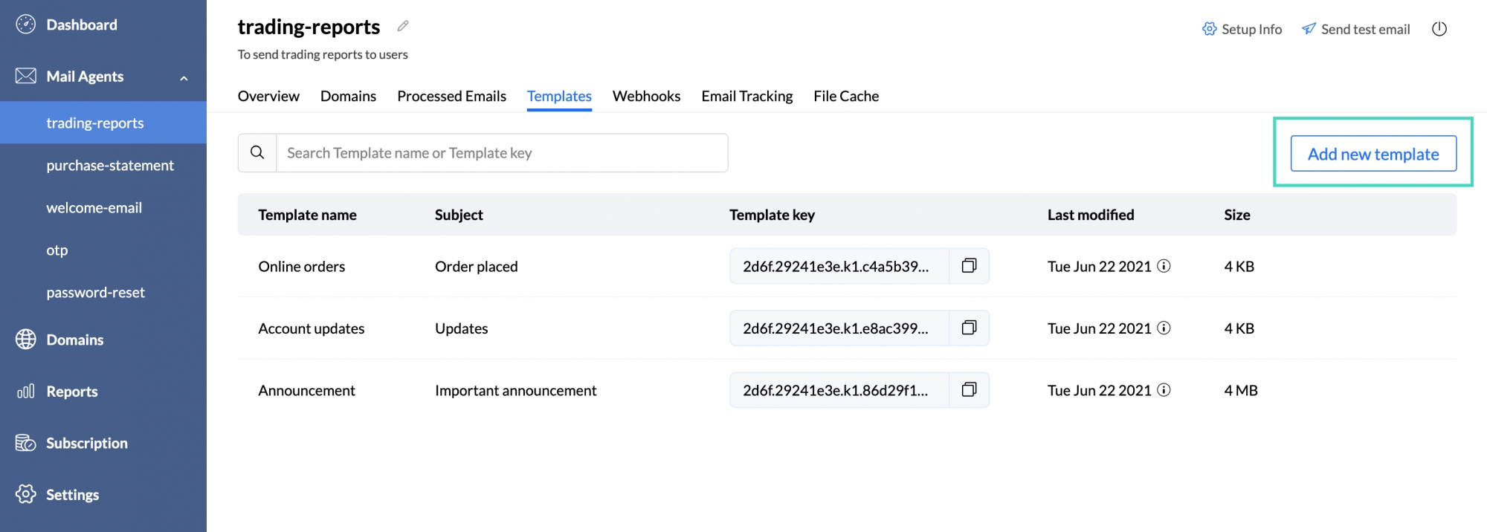Click the Setup Info gear icon

tap(1209, 29)
